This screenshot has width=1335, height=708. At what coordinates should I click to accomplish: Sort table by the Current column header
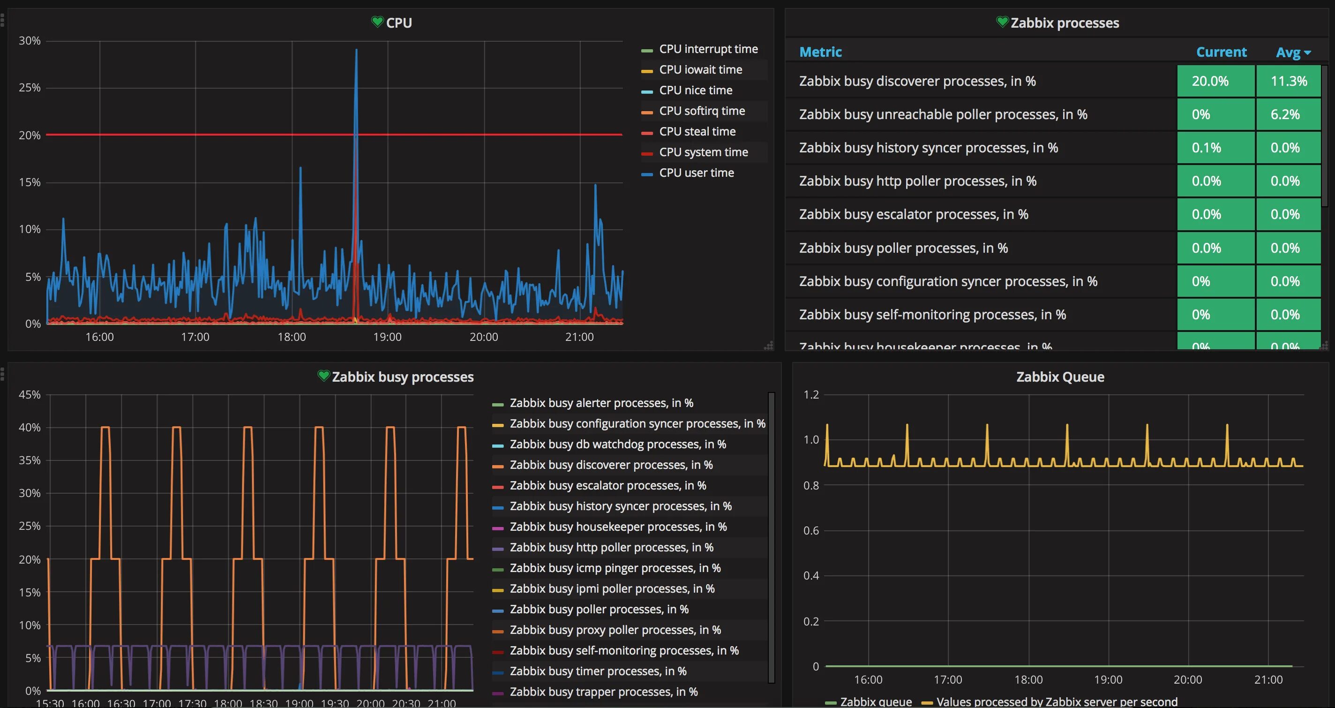pos(1221,52)
